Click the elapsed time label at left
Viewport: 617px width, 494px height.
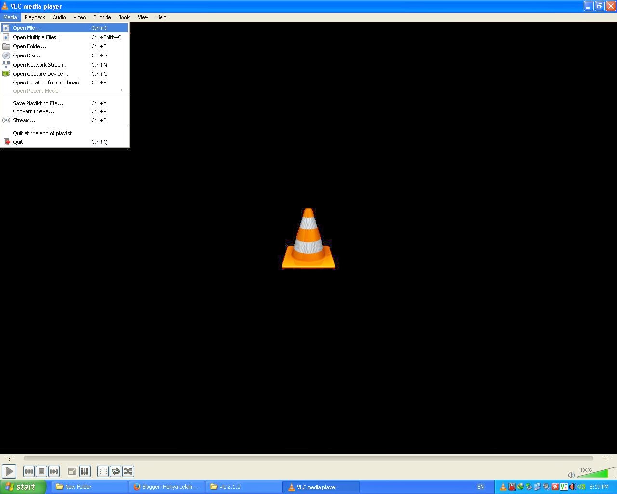(x=9, y=459)
